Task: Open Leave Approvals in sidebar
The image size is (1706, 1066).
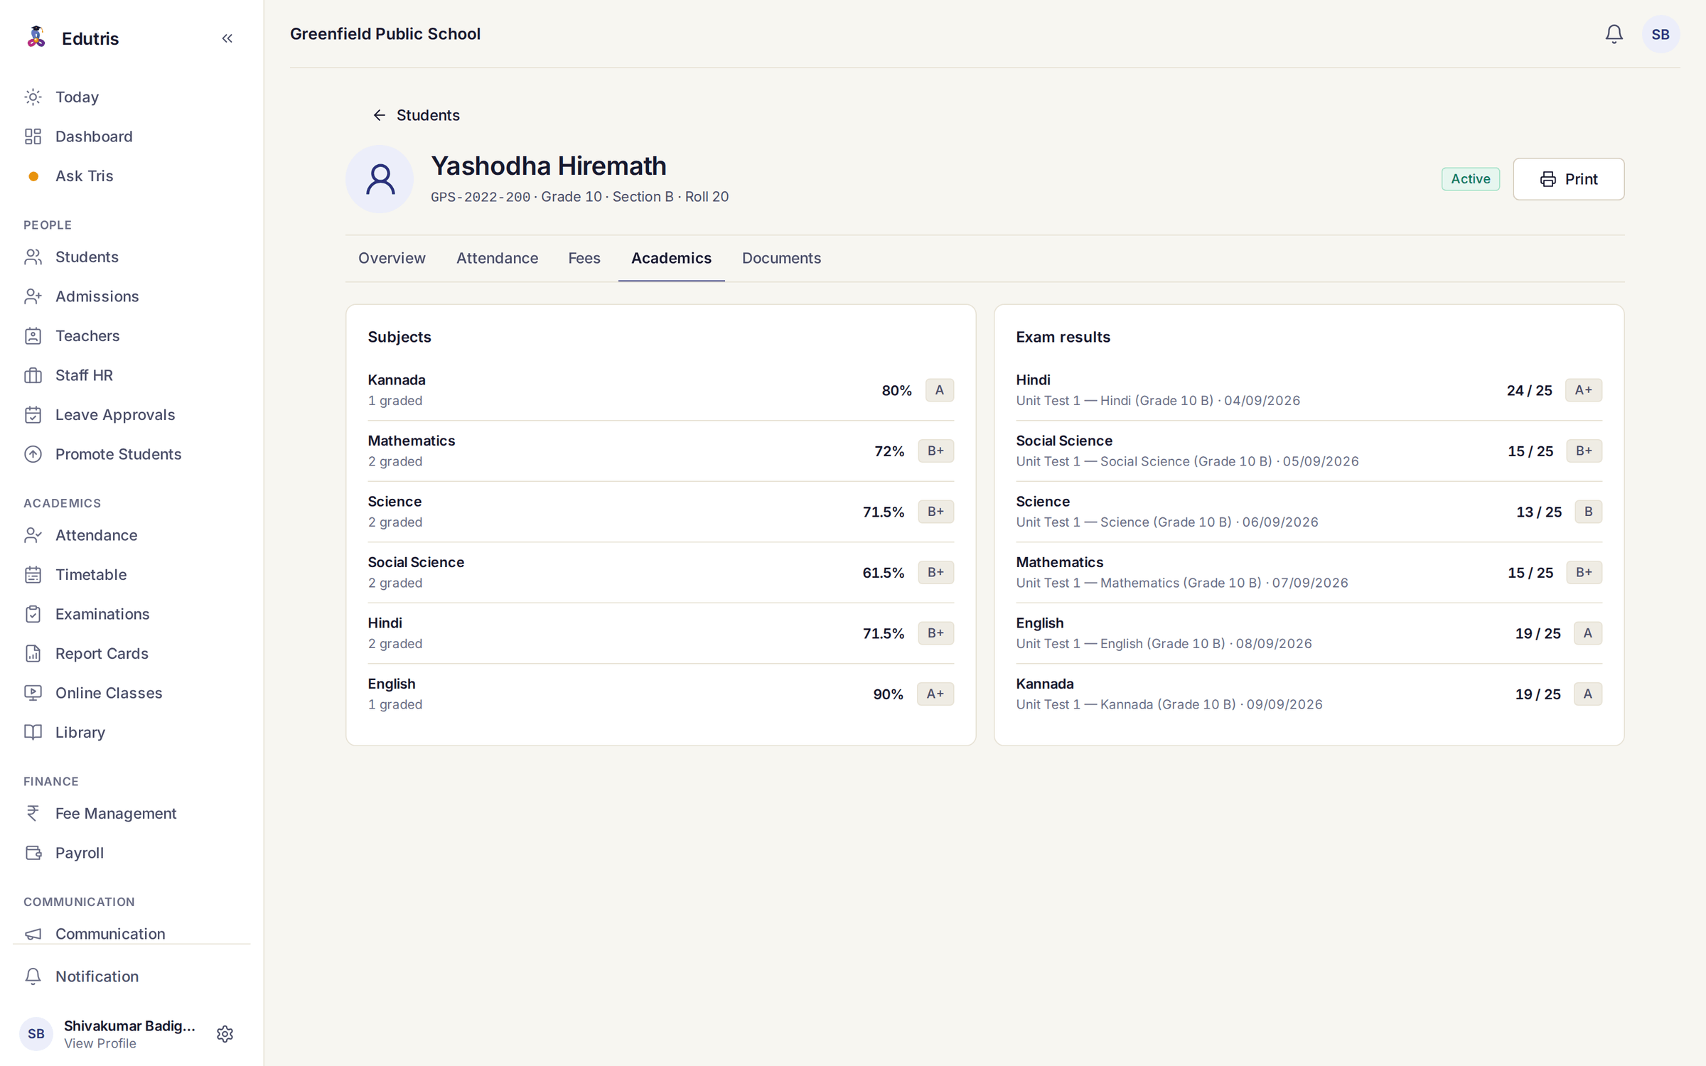Action: 131,414
